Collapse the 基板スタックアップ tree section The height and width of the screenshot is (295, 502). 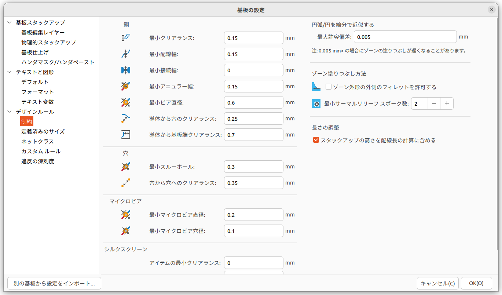(x=10, y=22)
